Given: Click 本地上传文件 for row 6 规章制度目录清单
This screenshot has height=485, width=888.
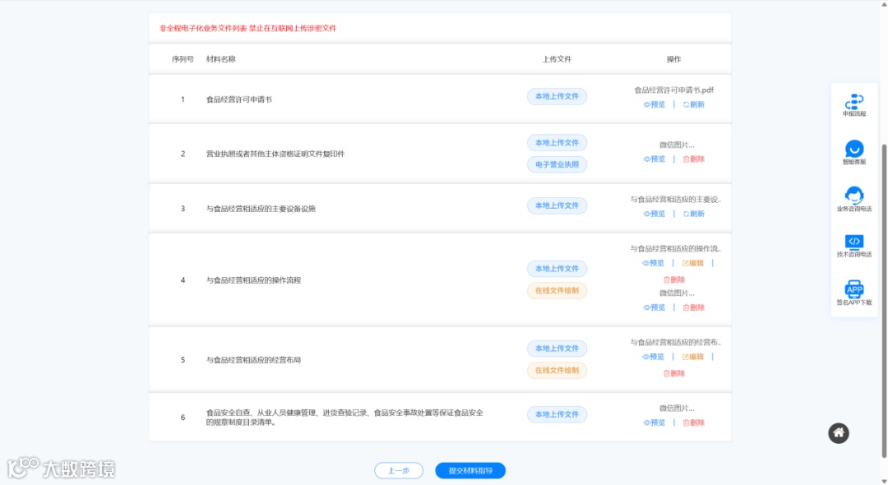Looking at the screenshot, I should 557,414.
